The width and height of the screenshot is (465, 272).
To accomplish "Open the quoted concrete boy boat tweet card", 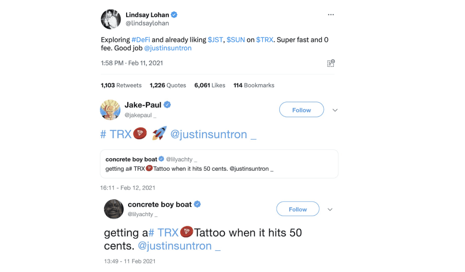I will (219, 164).
